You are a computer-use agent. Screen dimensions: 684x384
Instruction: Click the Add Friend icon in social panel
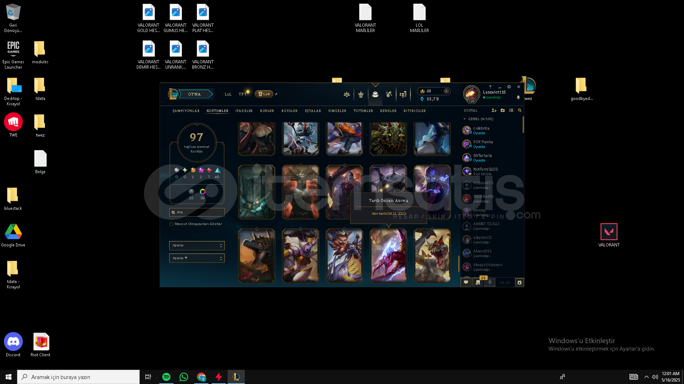click(x=494, y=111)
